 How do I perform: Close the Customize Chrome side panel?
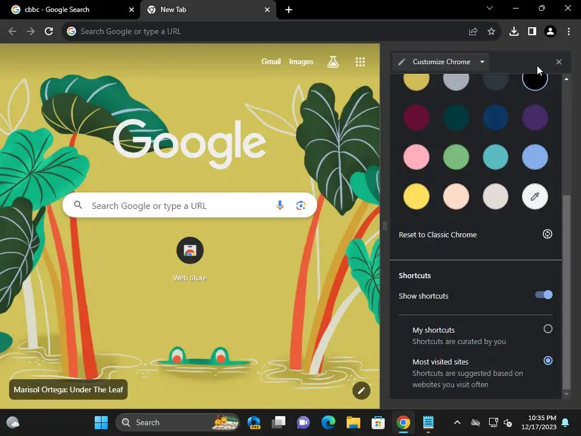pyautogui.click(x=559, y=62)
